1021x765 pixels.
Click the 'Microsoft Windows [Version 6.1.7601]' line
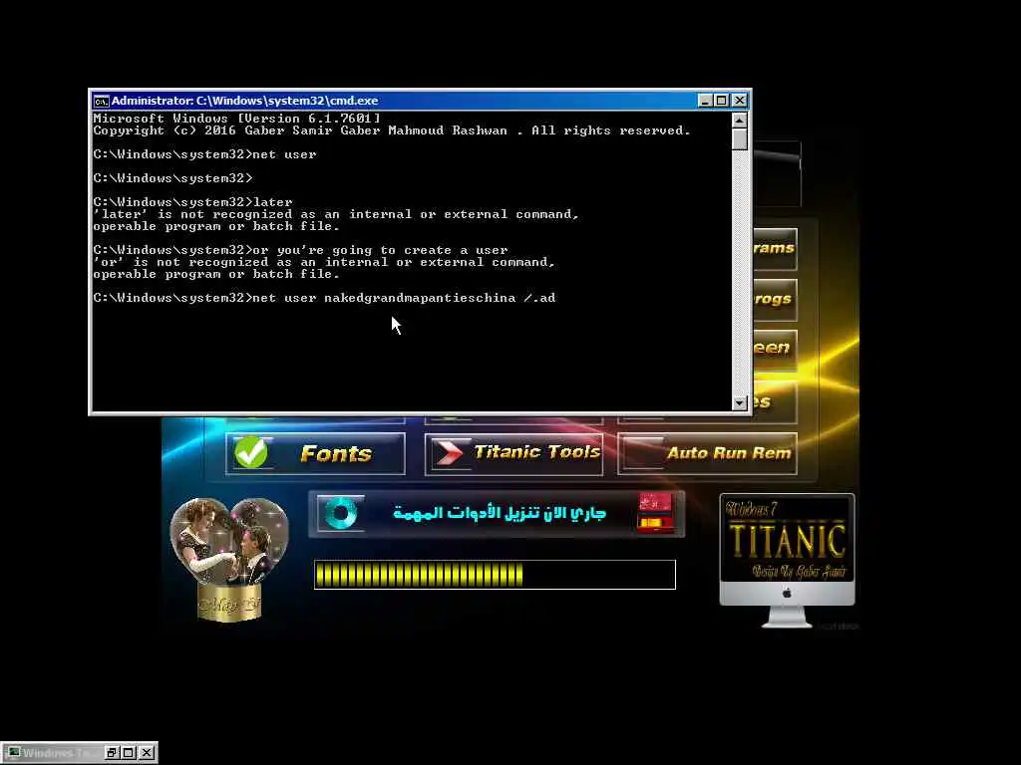click(237, 119)
